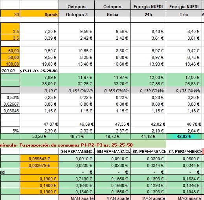This screenshot has width=204, height=200.
Task: Click the 26,63 € energy cost cell
Action: point(184,84)
